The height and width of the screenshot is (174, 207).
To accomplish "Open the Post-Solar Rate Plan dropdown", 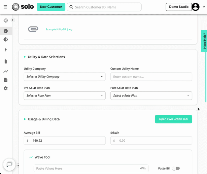I will pos(151,95).
